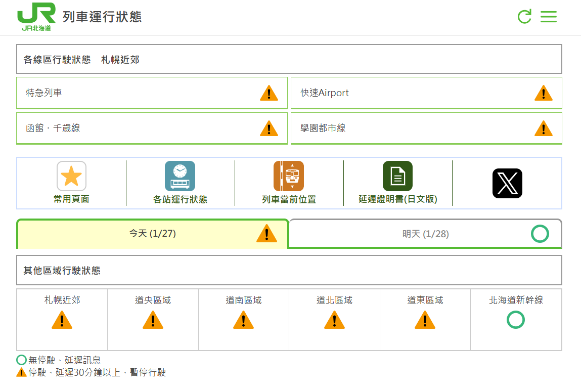Click warning icon beside 特急列車
Viewport: 581px width, 389px height.
point(269,93)
